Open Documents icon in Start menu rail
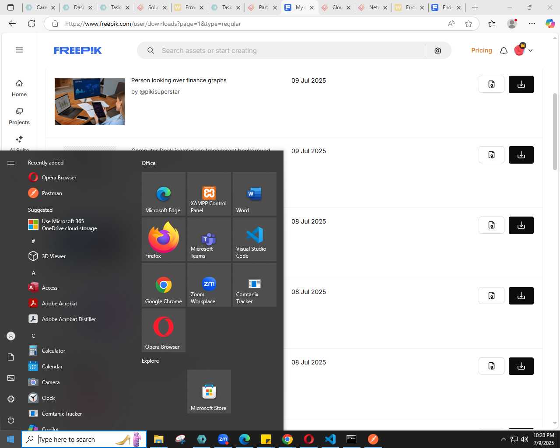This screenshot has height=448, width=560. point(11,357)
